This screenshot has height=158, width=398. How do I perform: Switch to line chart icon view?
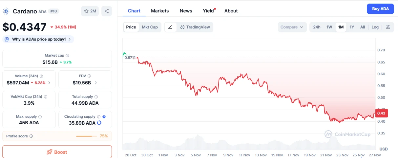click(x=170, y=27)
